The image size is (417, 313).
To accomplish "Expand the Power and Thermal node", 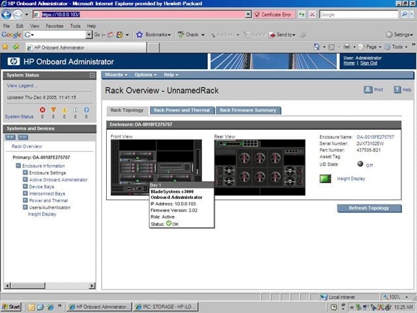I will (25, 200).
